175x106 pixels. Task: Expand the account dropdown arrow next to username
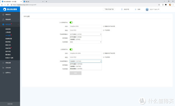(x=159, y=9)
